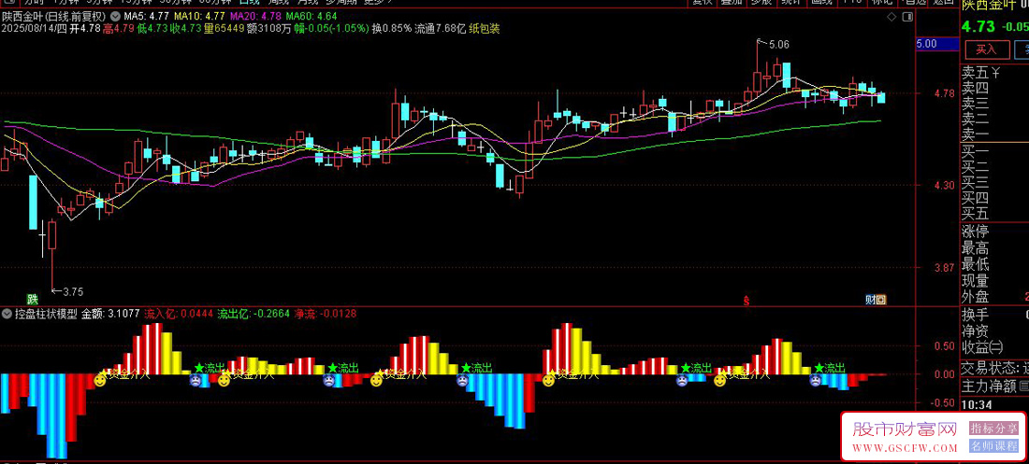Click the leftmost 流出 sad face marker
This screenshot has height=464, width=1029.
pyautogui.click(x=196, y=380)
